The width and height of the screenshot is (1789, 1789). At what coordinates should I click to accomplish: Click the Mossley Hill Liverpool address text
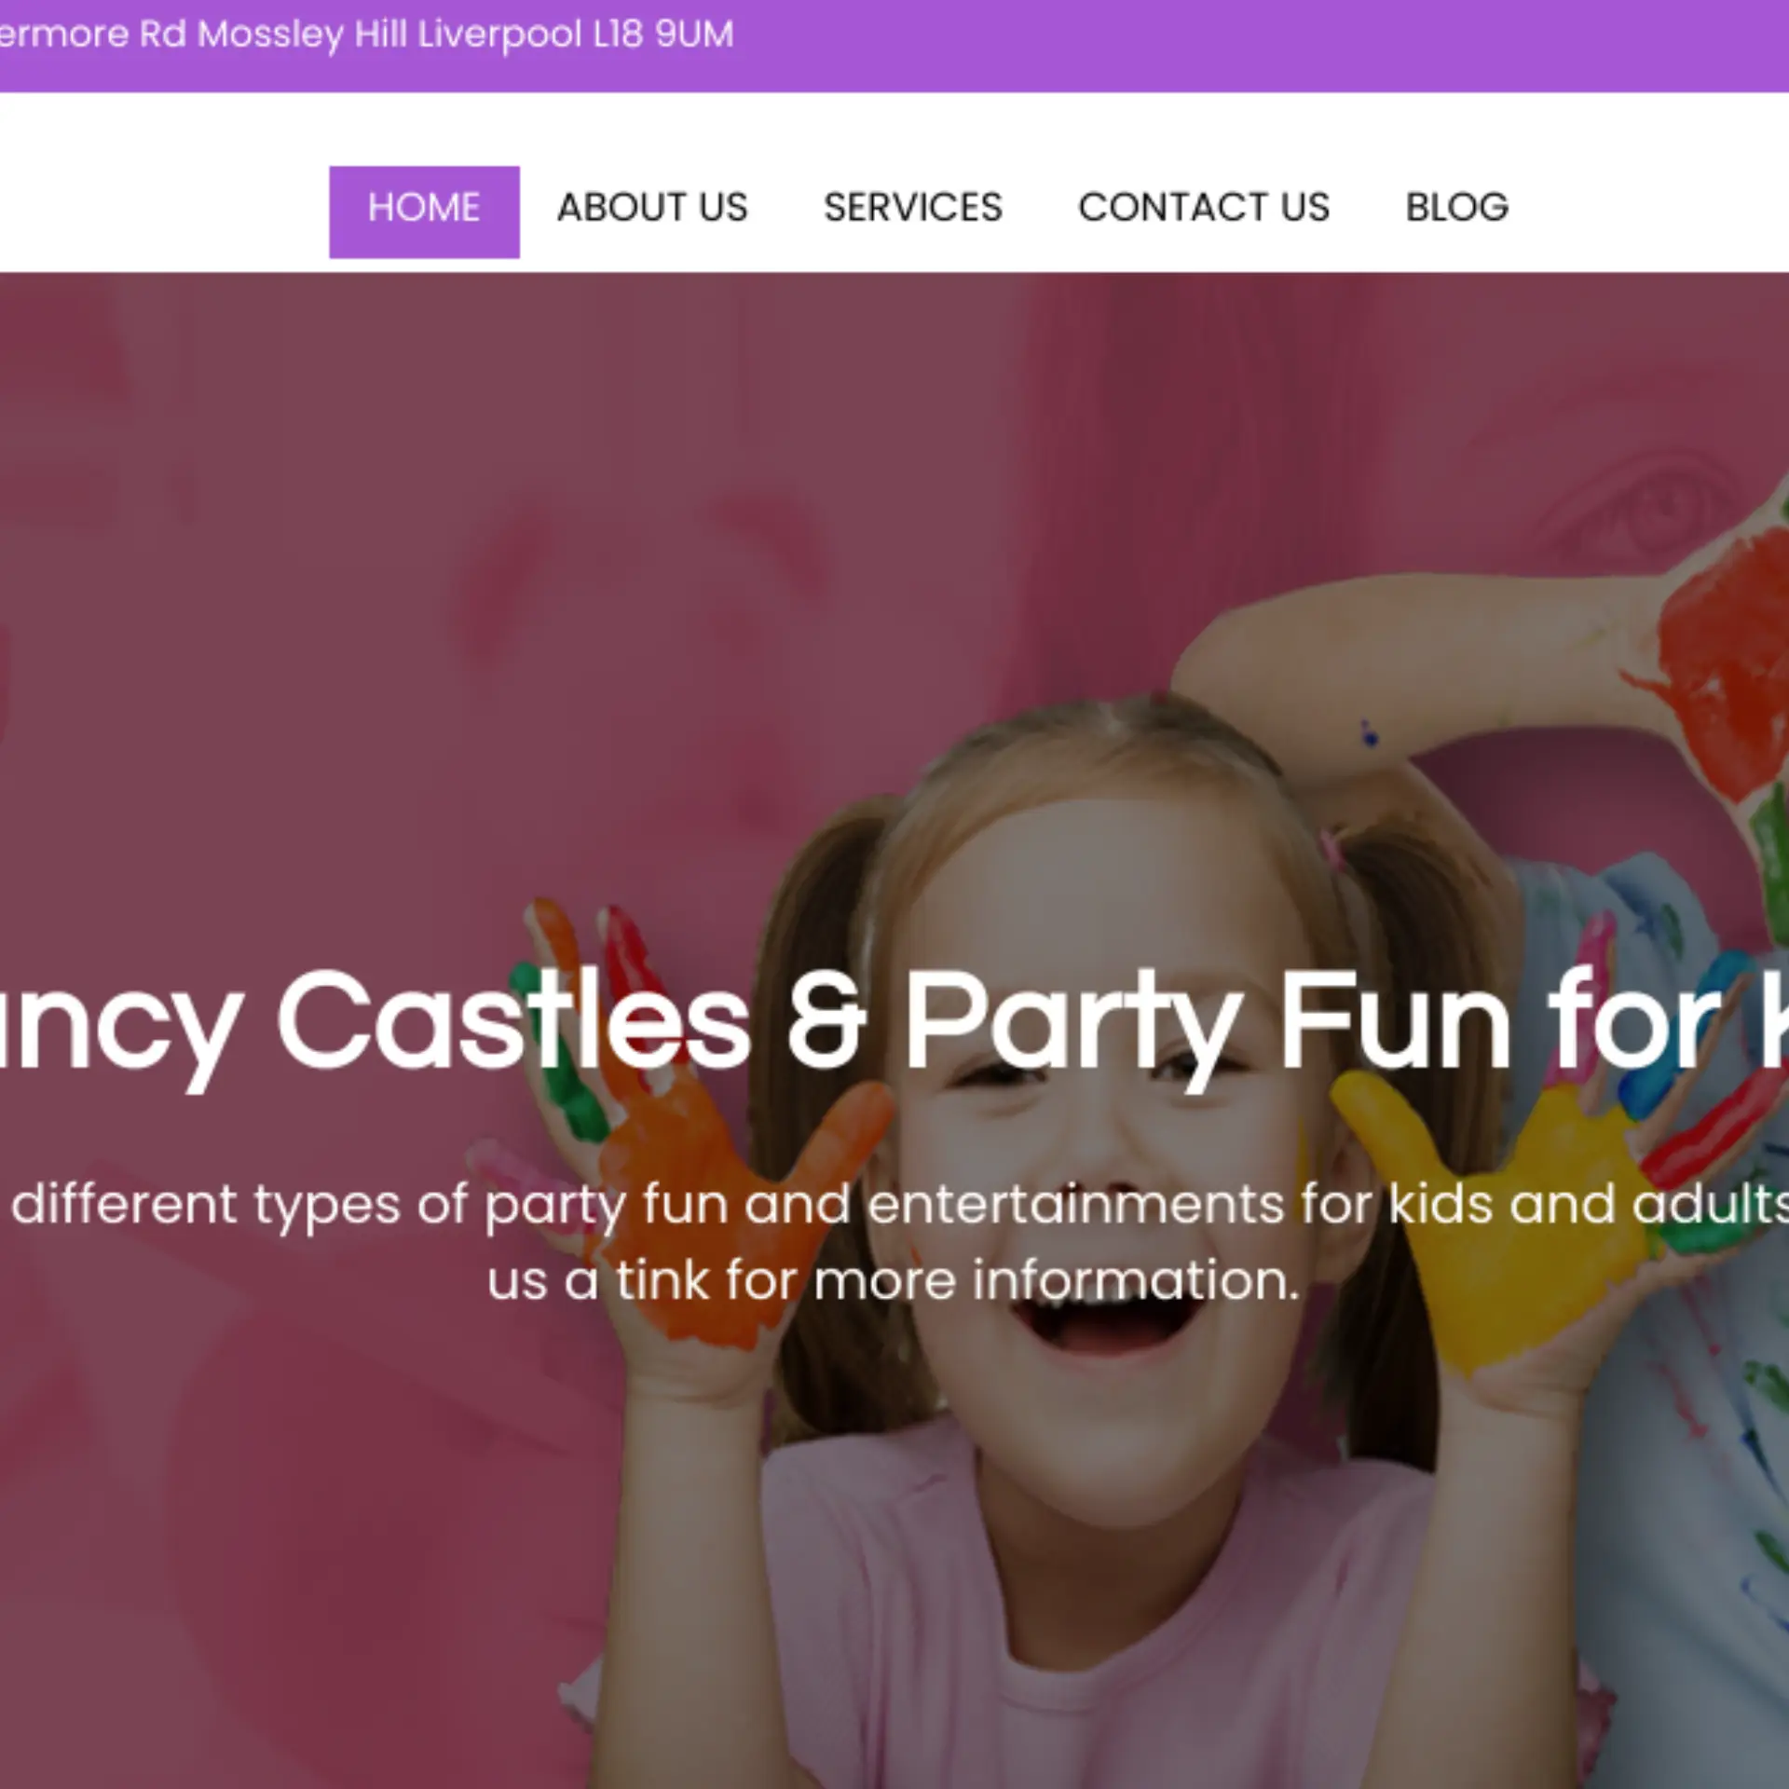pos(389,34)
